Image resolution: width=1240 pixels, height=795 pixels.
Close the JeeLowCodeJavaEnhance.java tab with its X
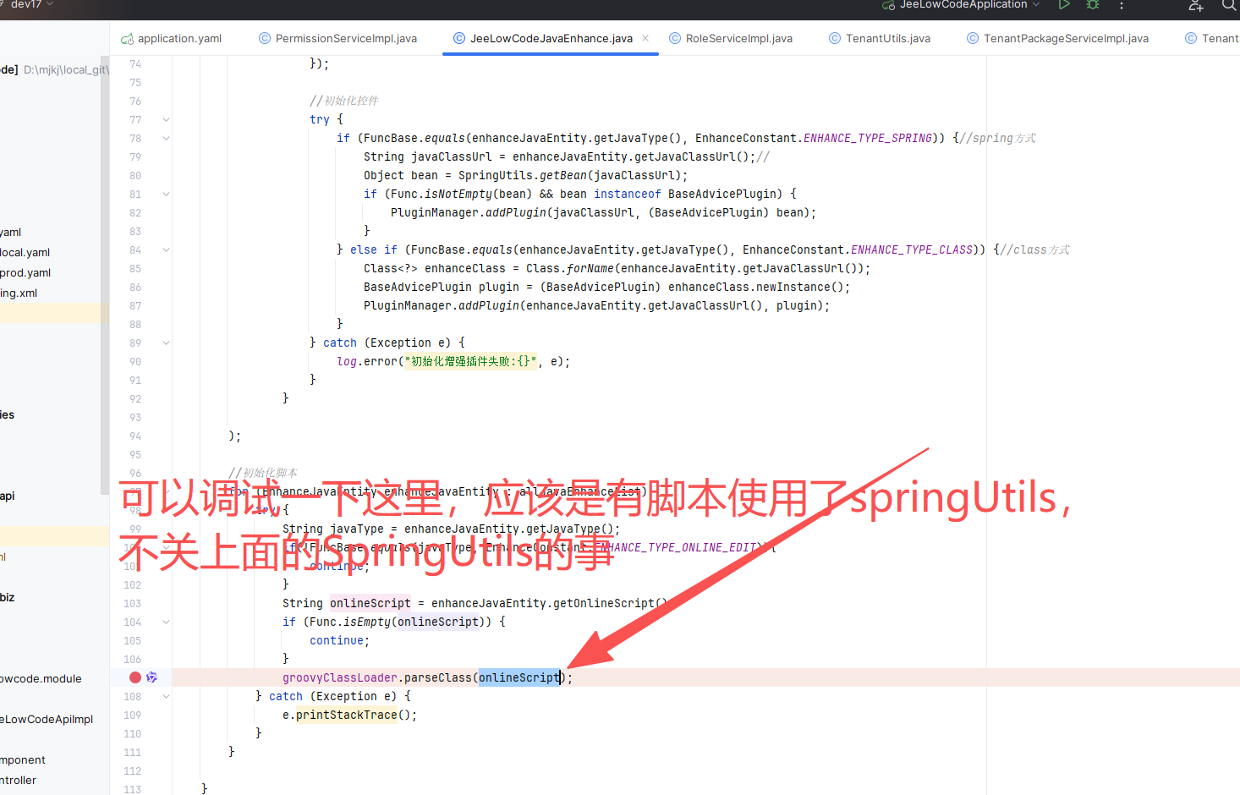tap(645, 38)
